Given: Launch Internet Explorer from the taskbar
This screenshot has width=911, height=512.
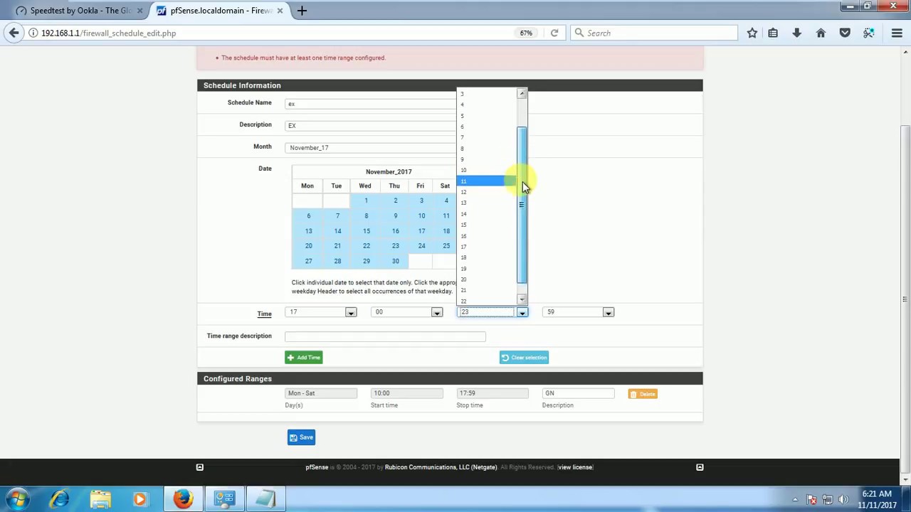Looking at the screenshot, I should tap(59, 499).
